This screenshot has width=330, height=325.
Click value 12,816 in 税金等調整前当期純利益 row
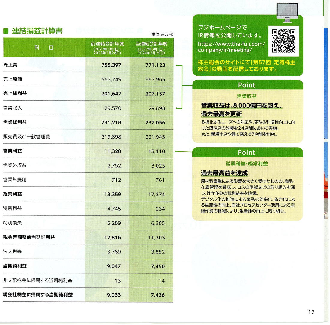[x=113, y=237]
